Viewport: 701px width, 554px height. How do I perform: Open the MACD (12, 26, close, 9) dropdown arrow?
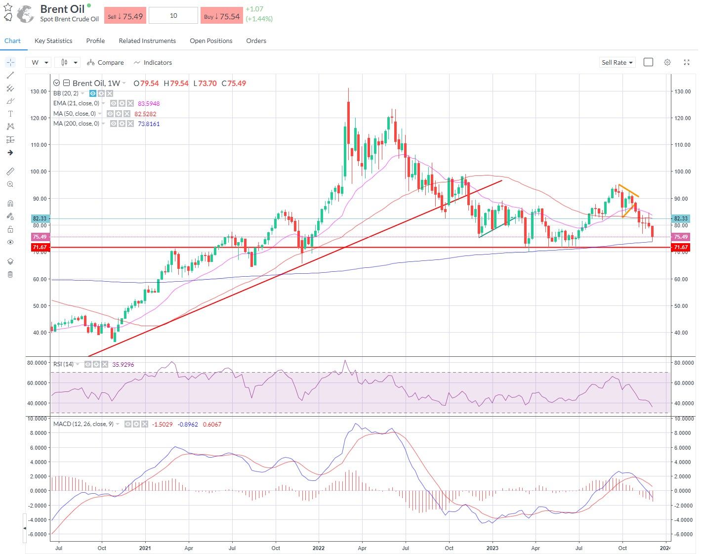(x=118, y=424)
